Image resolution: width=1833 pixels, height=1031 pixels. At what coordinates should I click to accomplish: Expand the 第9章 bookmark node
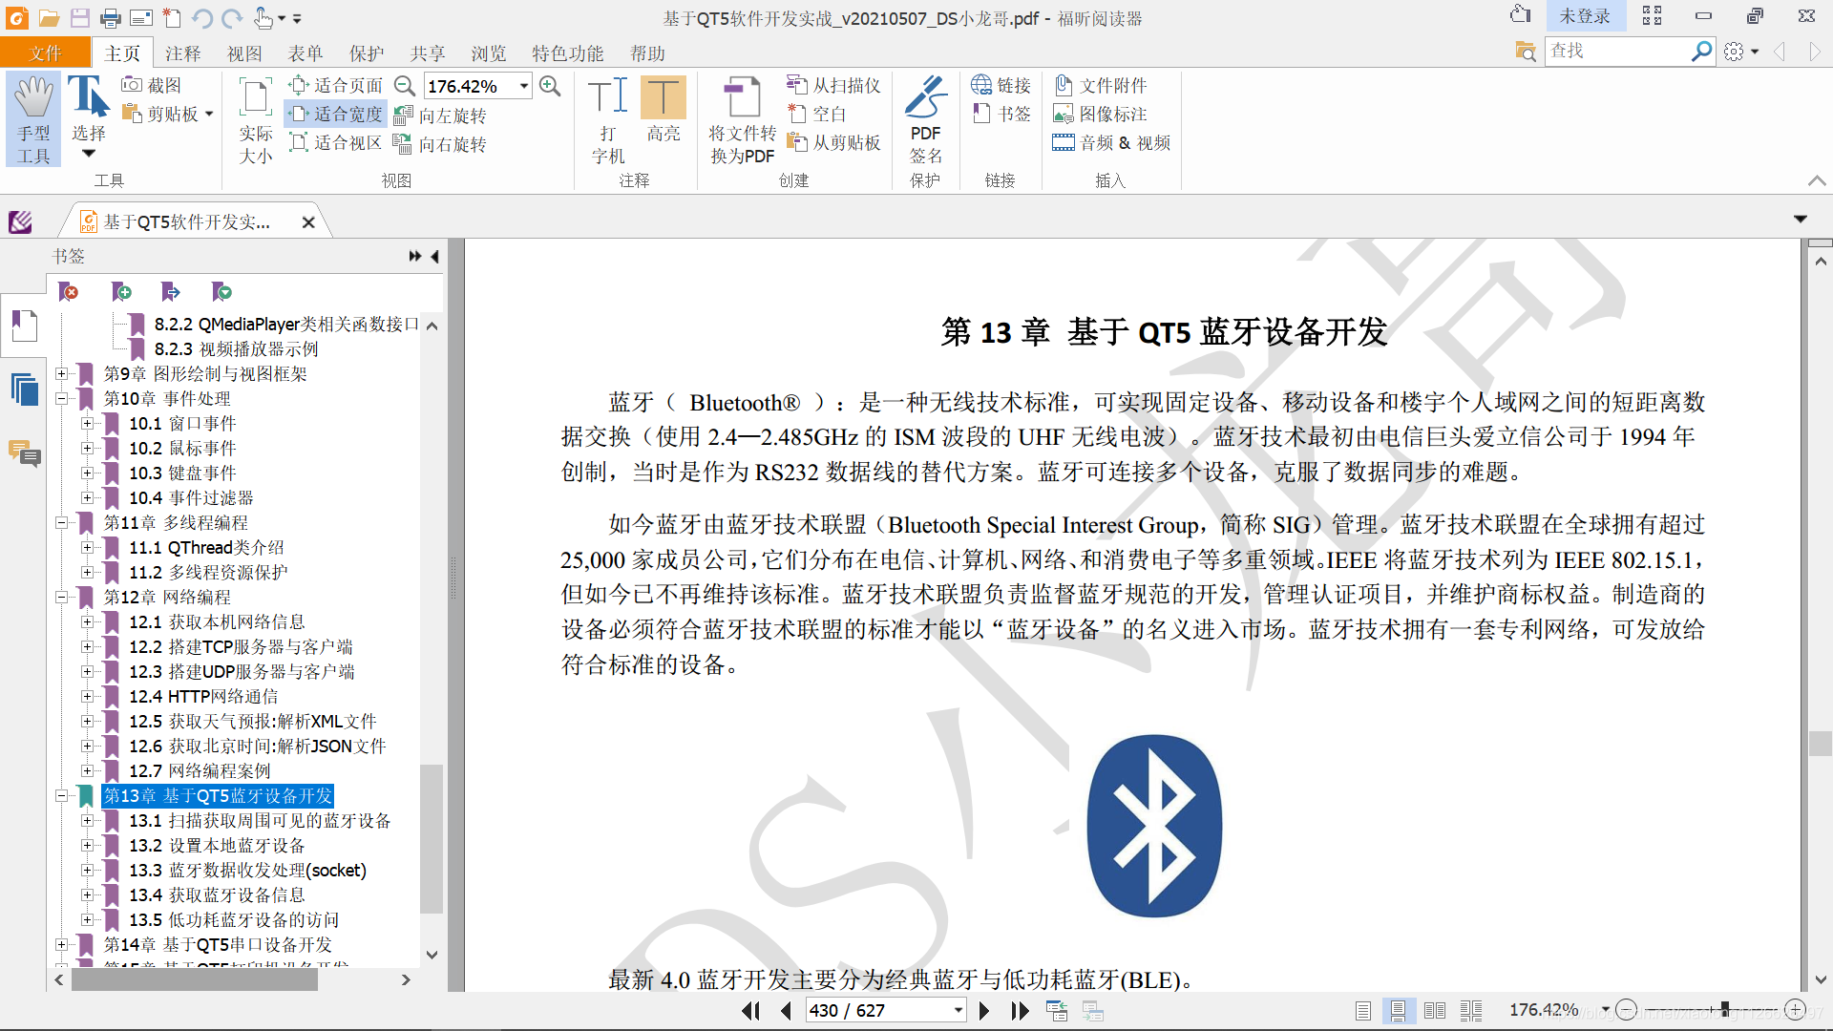62,374
